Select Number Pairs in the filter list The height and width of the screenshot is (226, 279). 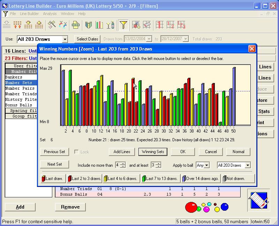20,88
